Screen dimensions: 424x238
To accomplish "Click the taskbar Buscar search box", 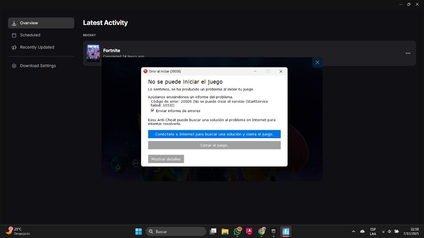I will click(x=176, y=232).
